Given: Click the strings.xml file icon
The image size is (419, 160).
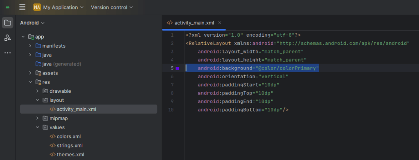Looking at the screenshot, I should click(x=52, y=145).
